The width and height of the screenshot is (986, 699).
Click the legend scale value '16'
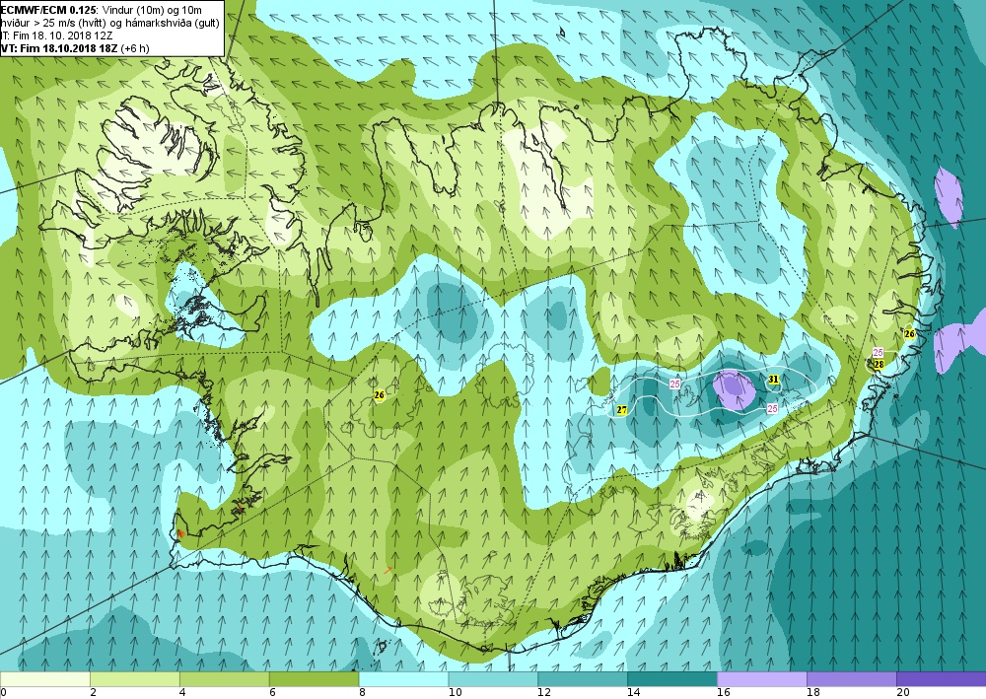point(724,693)
